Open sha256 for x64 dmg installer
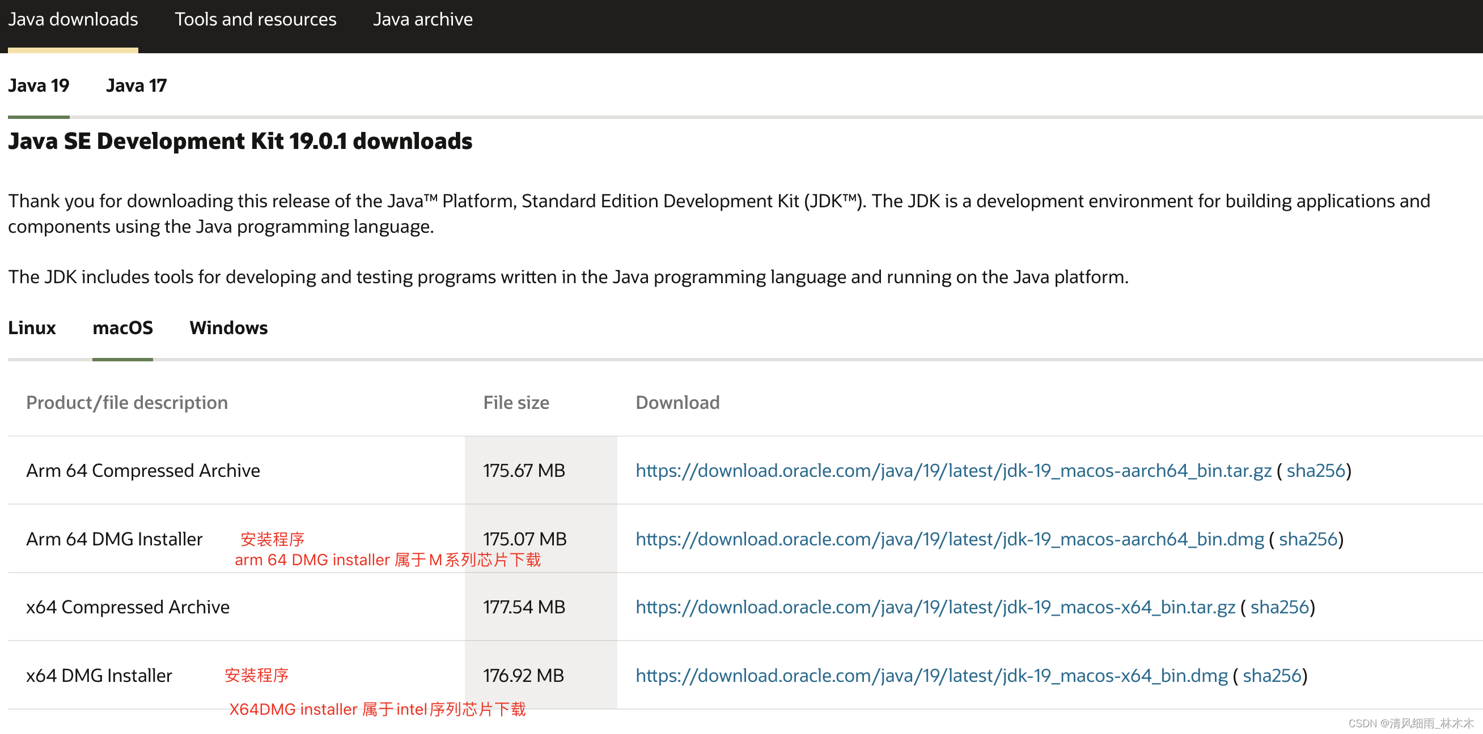Viewport: 1483px width, 734px height. (x=1272, y=676)
